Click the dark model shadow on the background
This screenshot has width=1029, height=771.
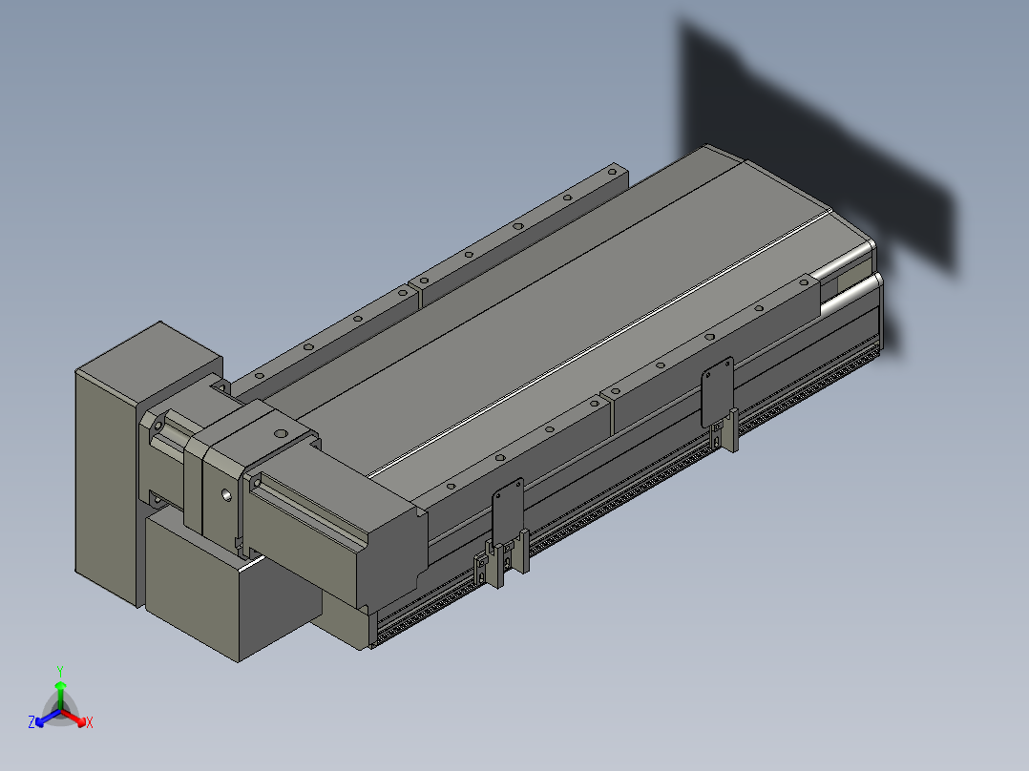811,143
